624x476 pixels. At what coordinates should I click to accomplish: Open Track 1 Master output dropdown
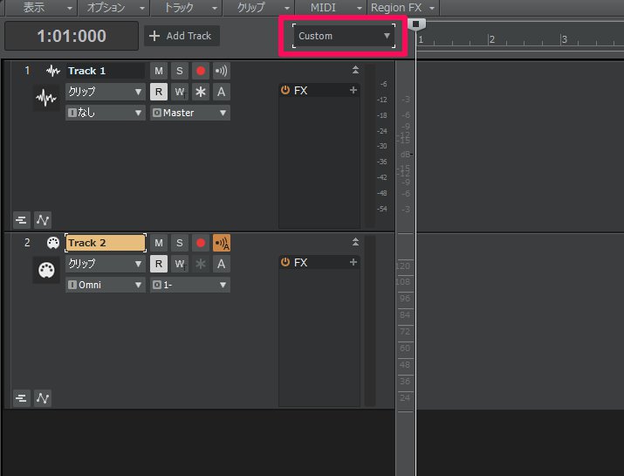click(x=189, y=113)
